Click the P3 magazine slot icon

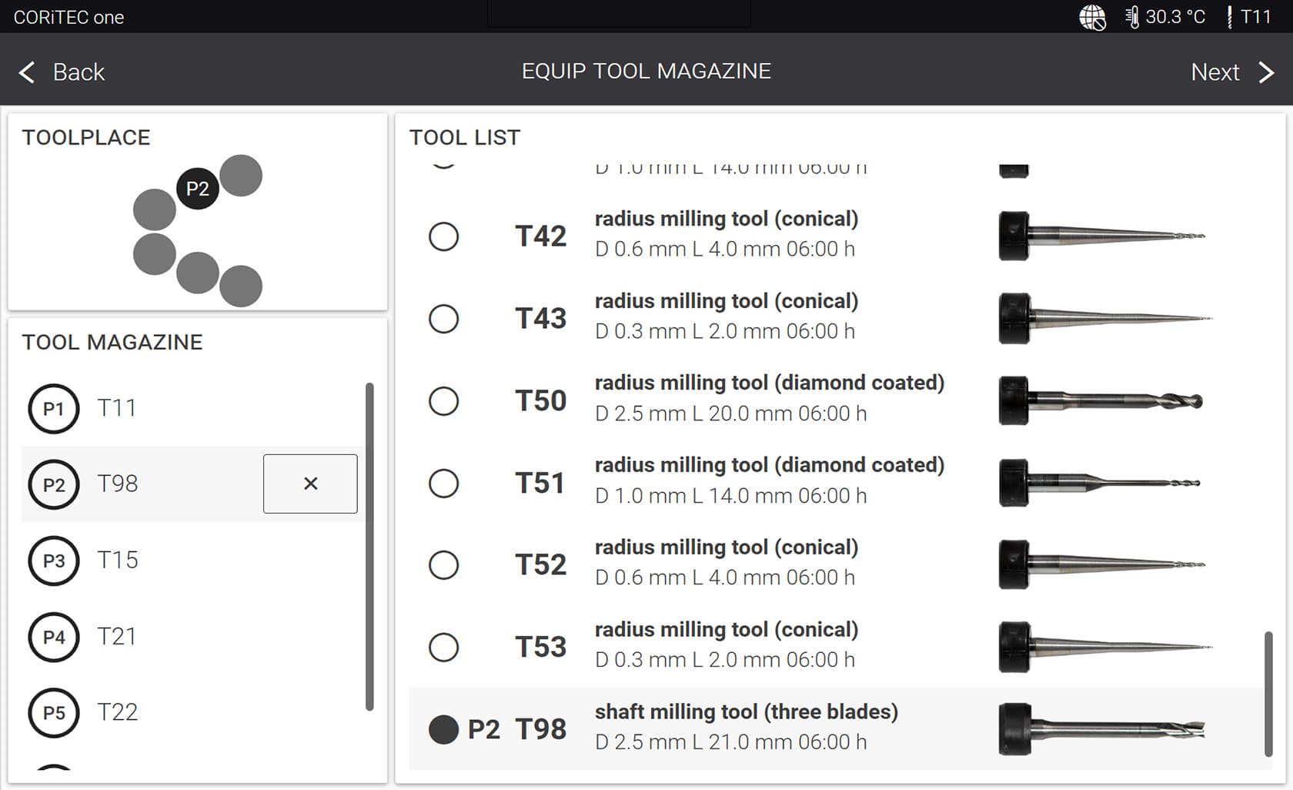tap(54, 561)
